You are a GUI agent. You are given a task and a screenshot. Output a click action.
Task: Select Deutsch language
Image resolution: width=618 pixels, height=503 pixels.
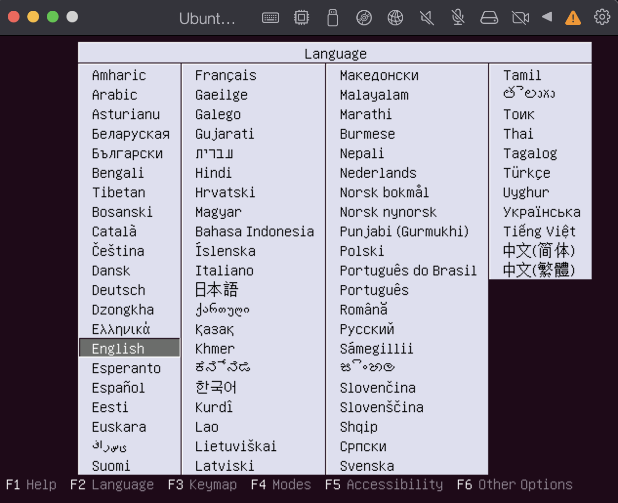119,290
